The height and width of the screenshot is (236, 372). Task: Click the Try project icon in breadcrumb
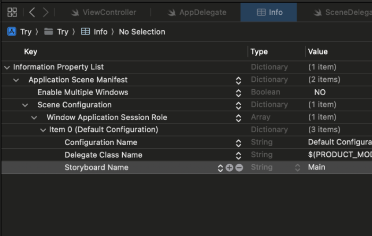coord(12,32)
